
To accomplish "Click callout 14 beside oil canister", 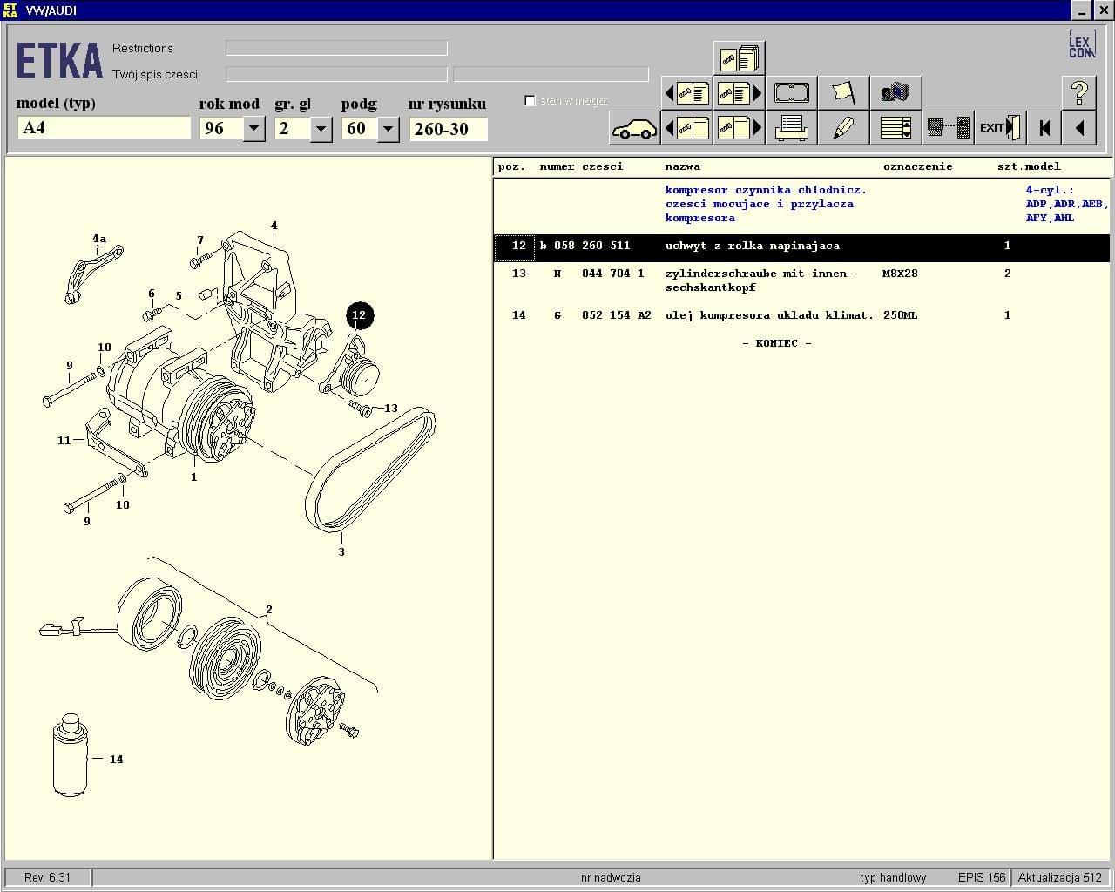I will (116, 760).
